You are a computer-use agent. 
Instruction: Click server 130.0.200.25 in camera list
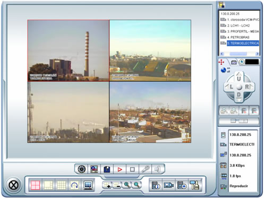click(x=230, y=14)
